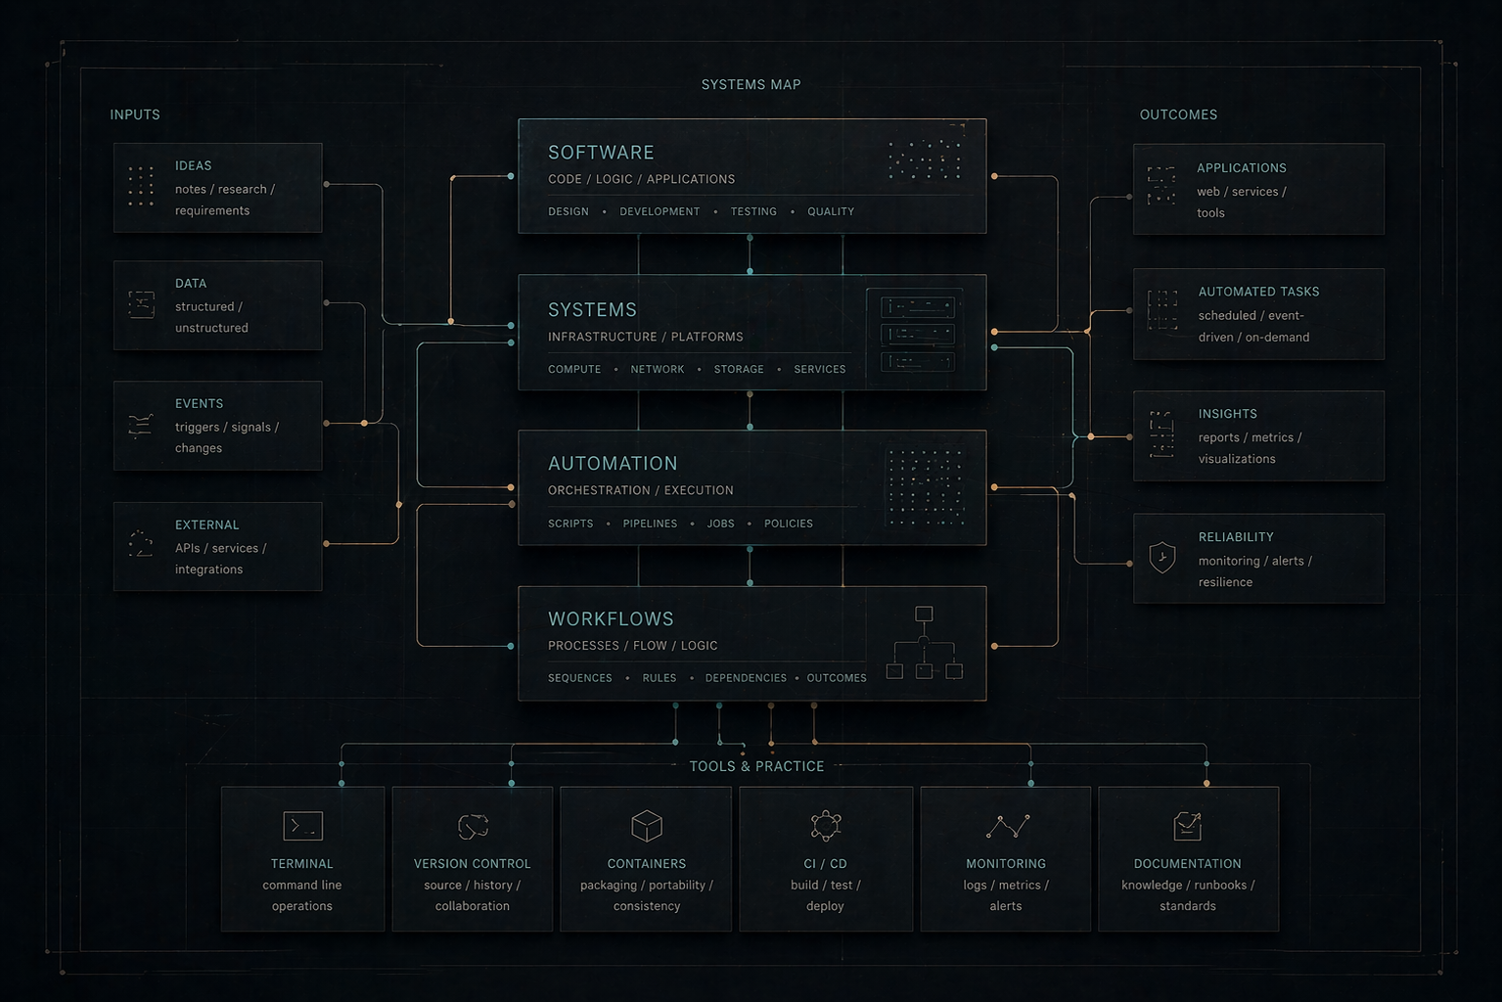The height and width of the screenshot is (1002, 1502).
Task: Click the Insights report icon
Action: tap(1161, 434)
